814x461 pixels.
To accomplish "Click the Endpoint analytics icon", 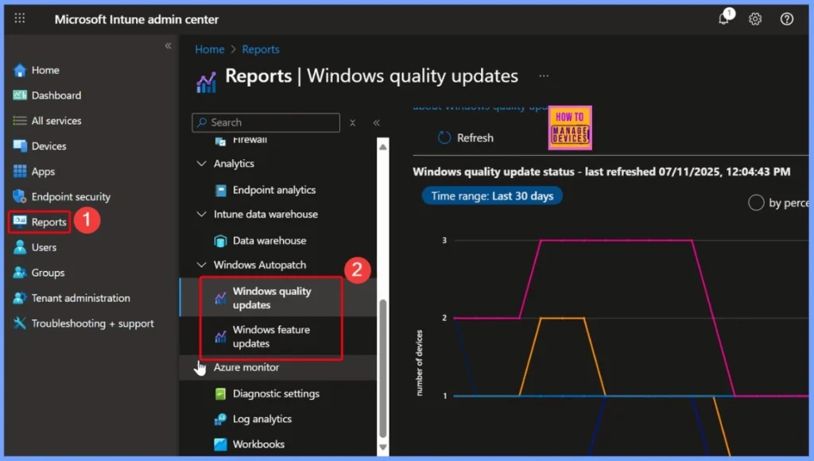I will click(221, 191).
